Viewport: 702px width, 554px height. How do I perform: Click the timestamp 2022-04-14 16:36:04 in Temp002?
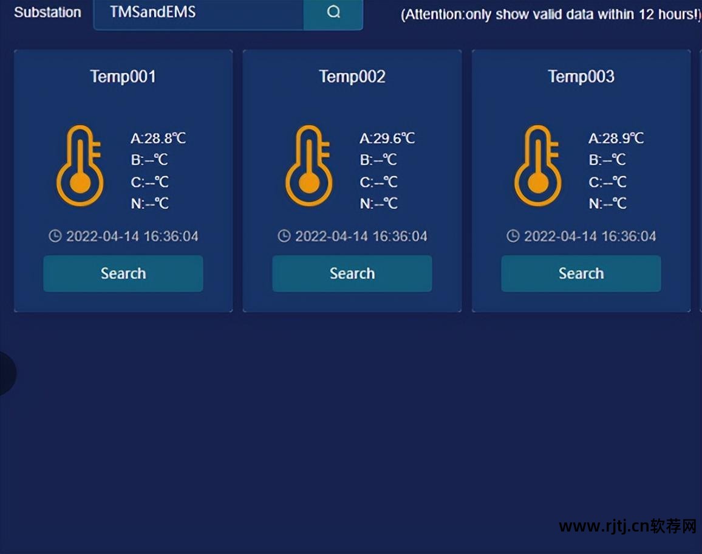[361, 236]
